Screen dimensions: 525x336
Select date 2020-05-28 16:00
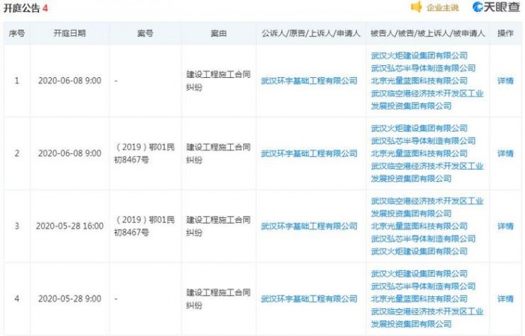point(70,226)
